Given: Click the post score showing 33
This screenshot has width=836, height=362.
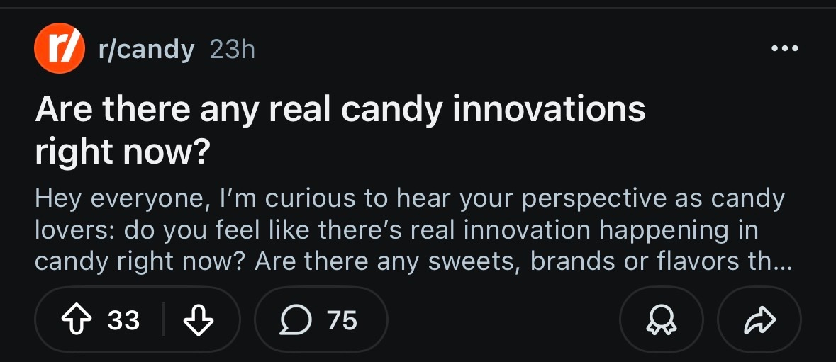Looking at the screenshot, I should (123, 321).
